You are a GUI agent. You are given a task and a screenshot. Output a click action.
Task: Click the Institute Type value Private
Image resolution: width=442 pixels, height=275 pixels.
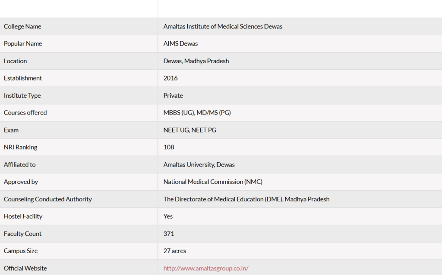pos(173,96)
